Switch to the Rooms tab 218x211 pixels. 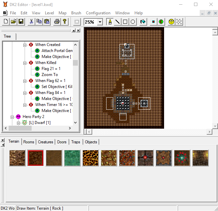[x=29, y=142]
